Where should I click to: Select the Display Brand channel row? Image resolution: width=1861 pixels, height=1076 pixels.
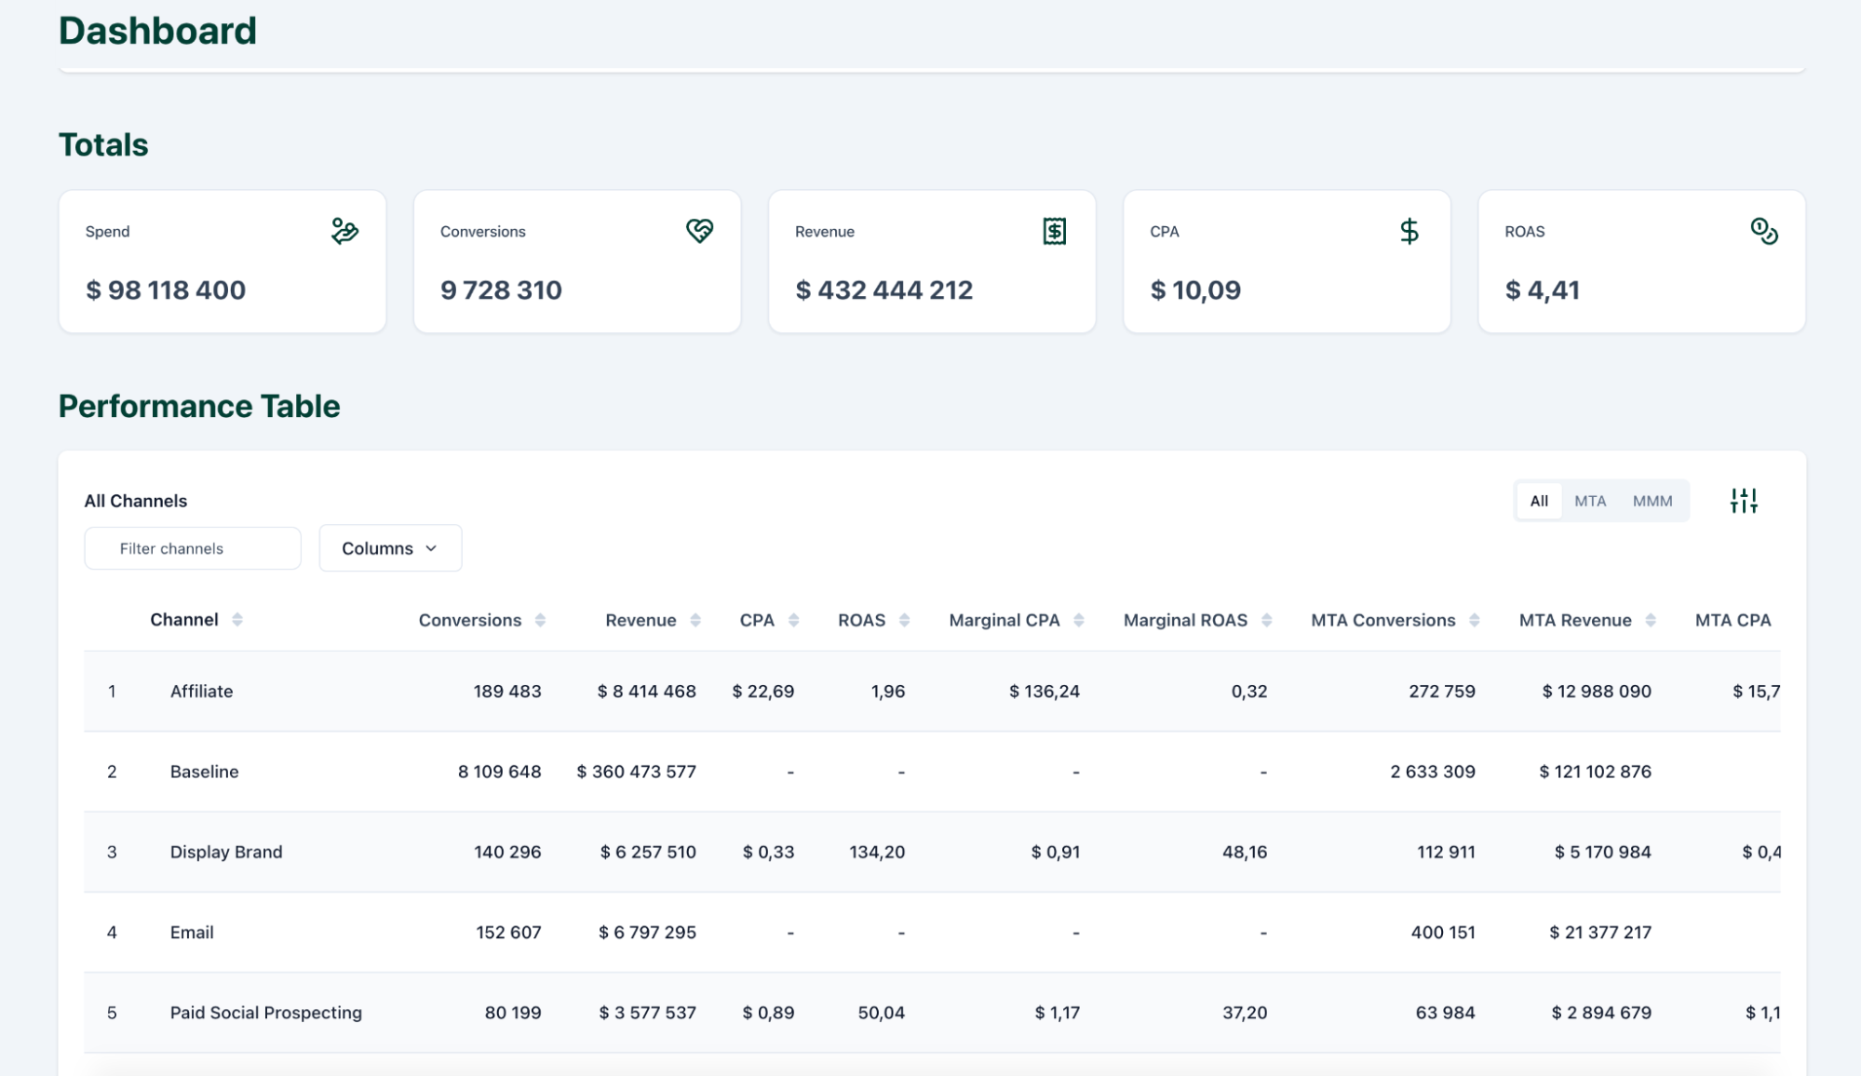(226, 852)
